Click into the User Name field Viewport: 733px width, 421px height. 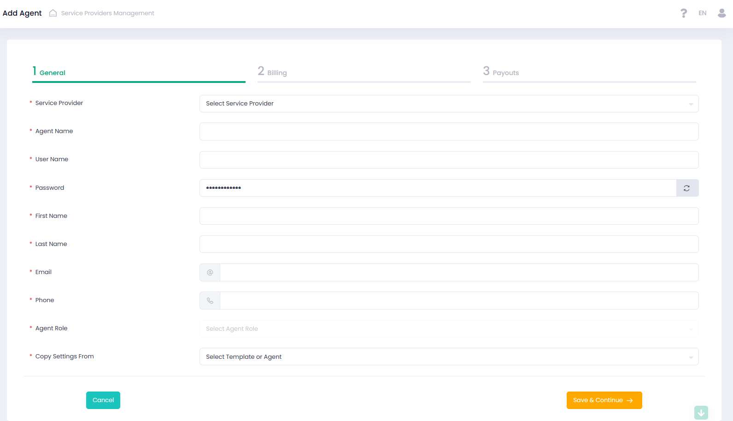(449, 160)
